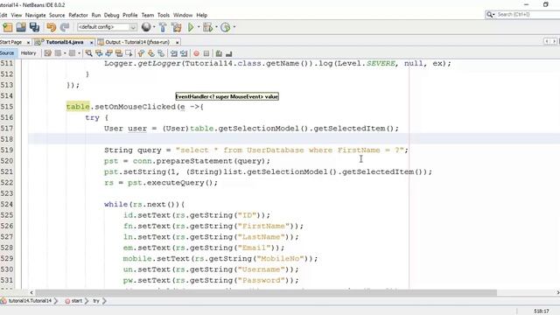
Task: Expand browser selection dropdown arrow
Action: (154, 27)
